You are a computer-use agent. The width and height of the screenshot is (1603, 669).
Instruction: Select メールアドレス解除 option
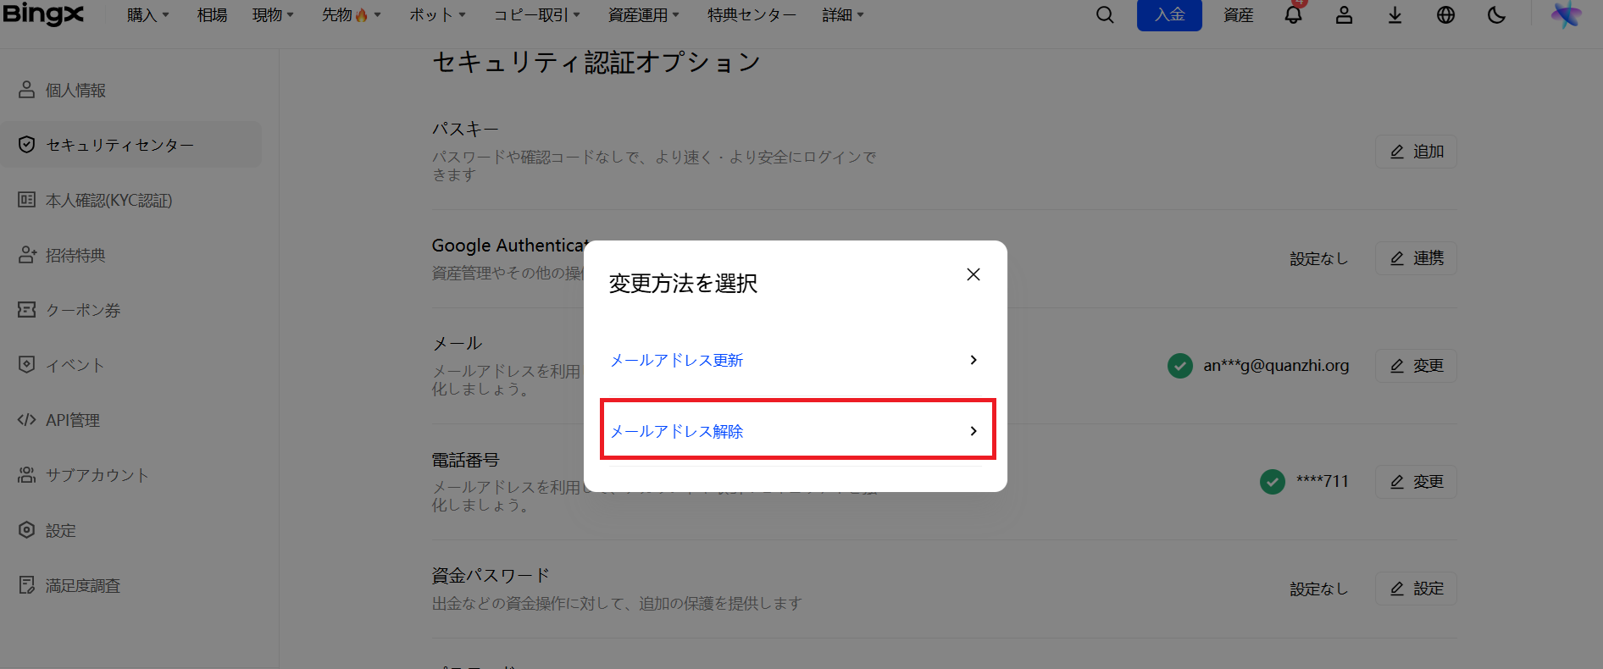(796, 430)
